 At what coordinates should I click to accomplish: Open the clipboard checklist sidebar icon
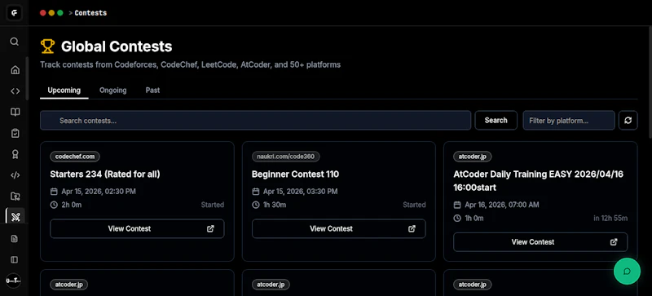[x=15, y=133]
